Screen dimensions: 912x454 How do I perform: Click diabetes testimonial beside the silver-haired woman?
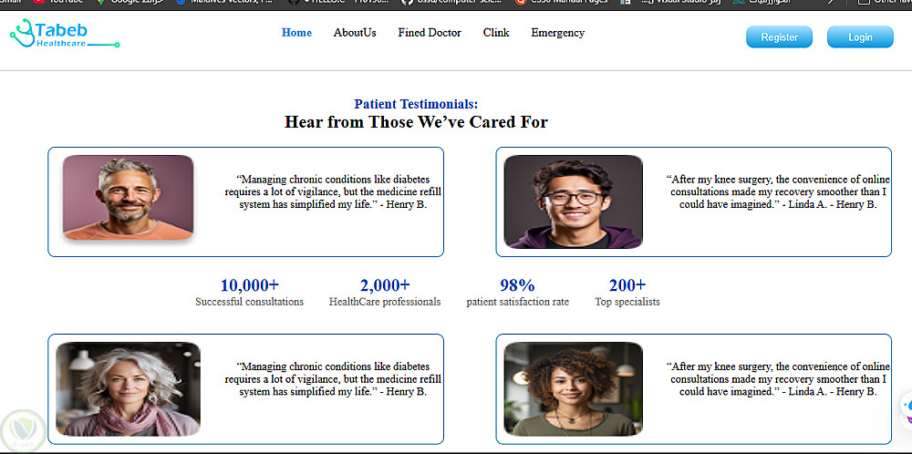[333, 379]
